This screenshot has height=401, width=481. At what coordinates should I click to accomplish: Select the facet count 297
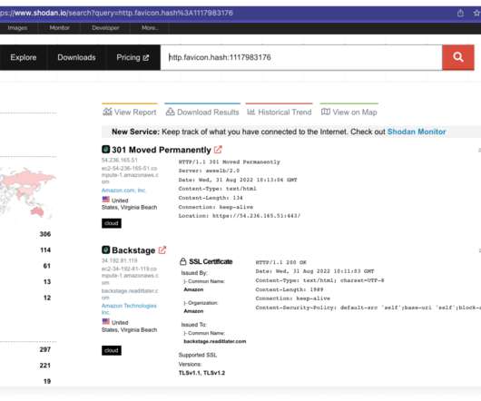(x=45, y=349)
